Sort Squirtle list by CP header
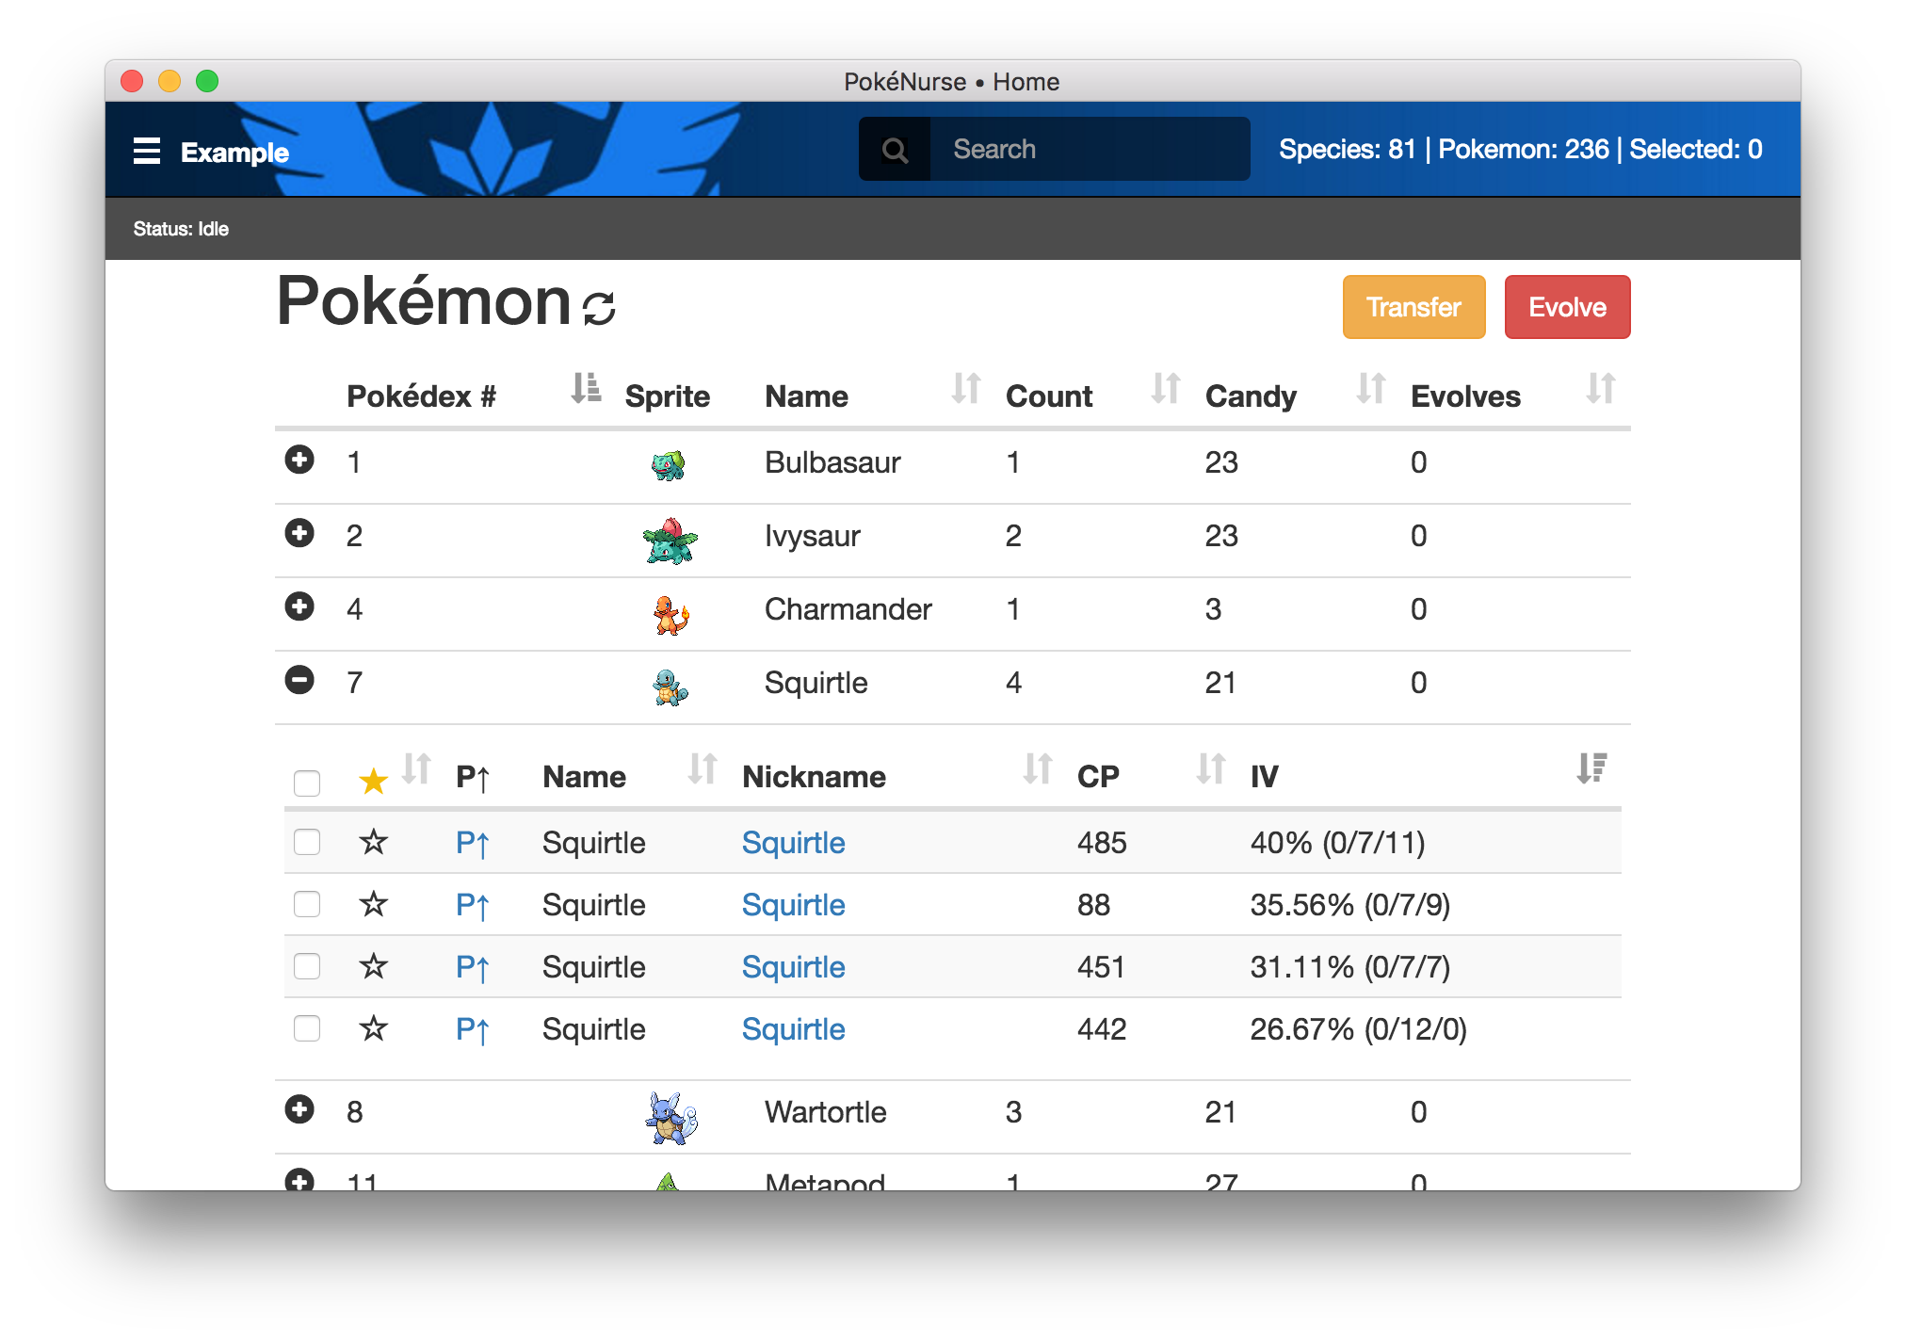Viewport: 1906px width, 1341px height. click(1098, 777)
